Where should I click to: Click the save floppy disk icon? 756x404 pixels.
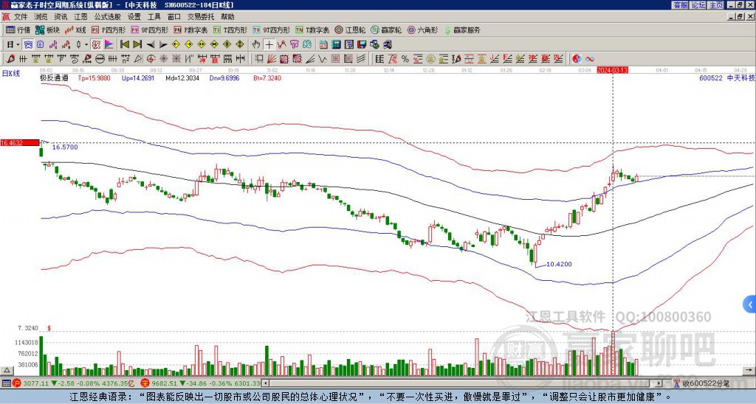tap(362, 45)
